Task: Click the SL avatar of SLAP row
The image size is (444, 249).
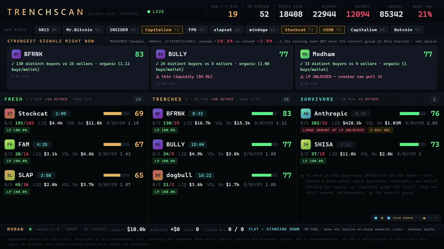Action: (10, 175)
